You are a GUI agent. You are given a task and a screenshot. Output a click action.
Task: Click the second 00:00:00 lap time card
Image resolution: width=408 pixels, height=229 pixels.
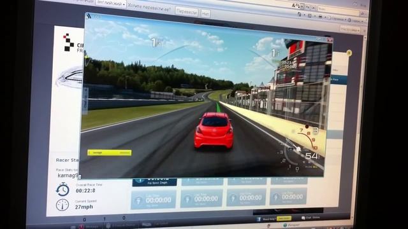click(x=201, y=198)
